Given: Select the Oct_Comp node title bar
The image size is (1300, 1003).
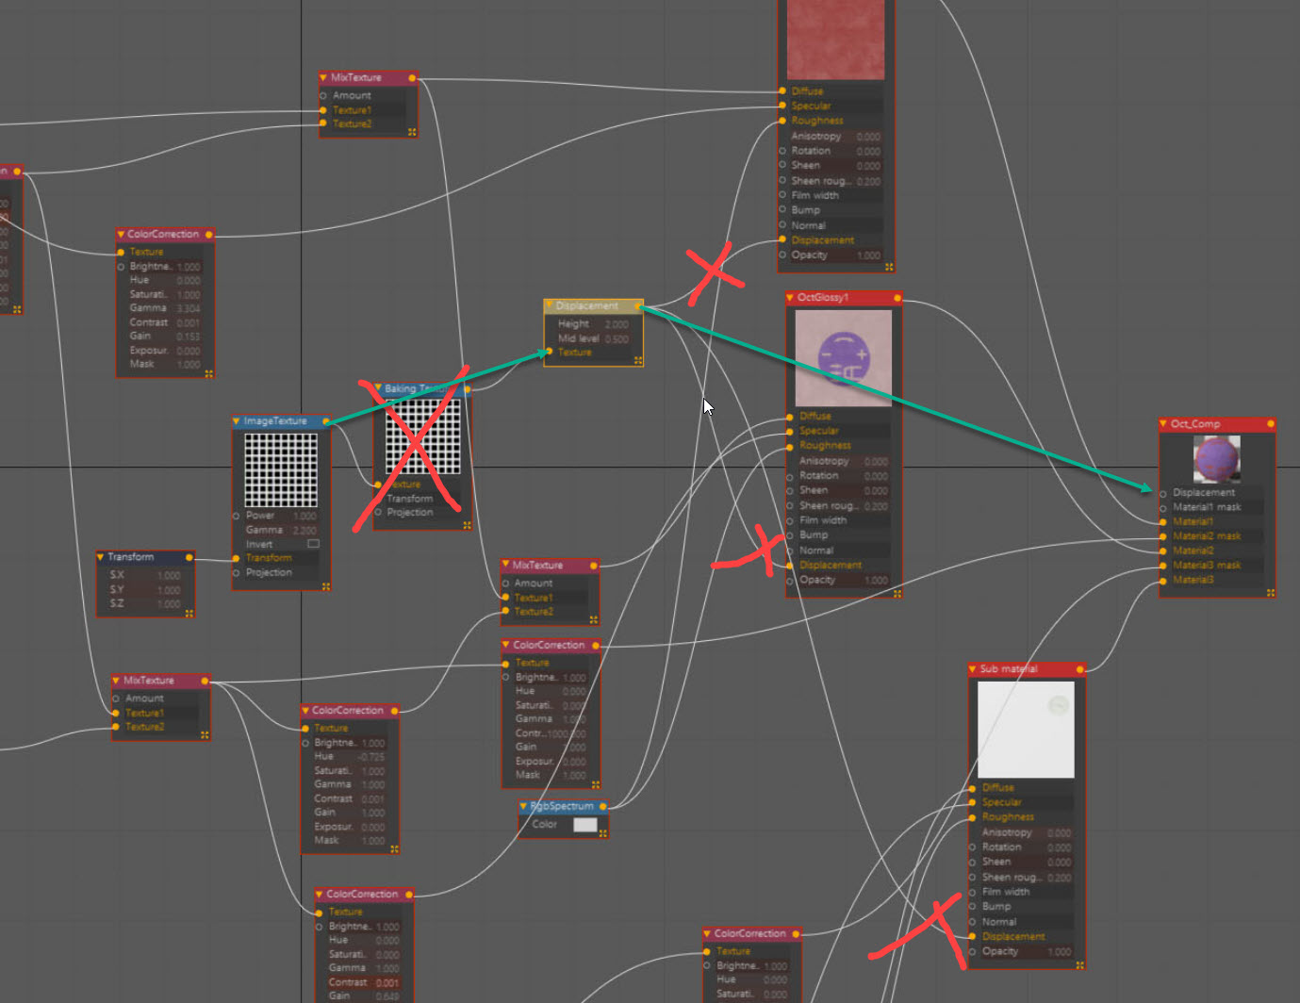Looking at the screenshot, I should point(1217,424).
